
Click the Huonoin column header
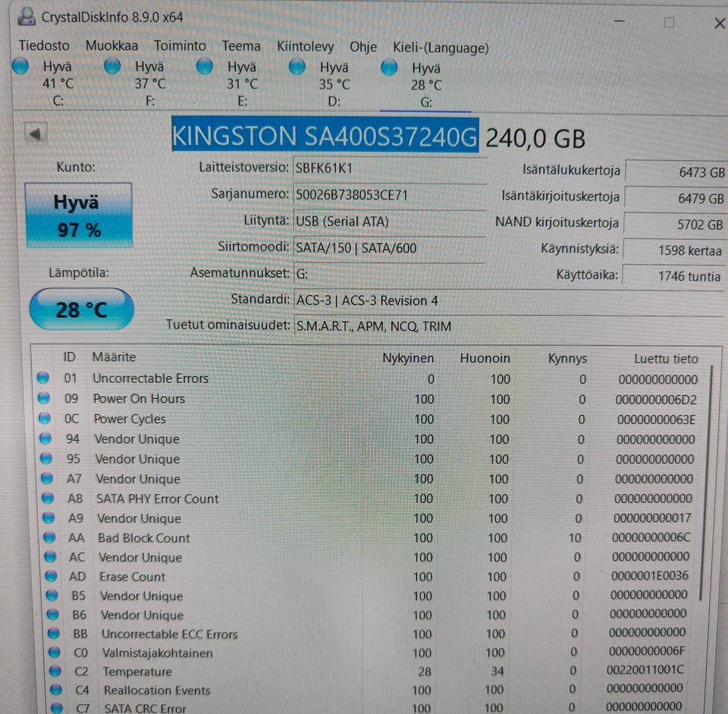click(485, 358)
